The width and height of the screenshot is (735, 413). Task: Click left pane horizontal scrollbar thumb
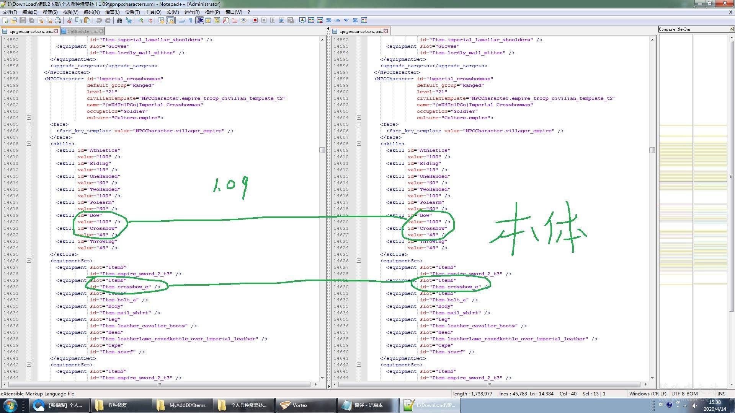[158, 384]
